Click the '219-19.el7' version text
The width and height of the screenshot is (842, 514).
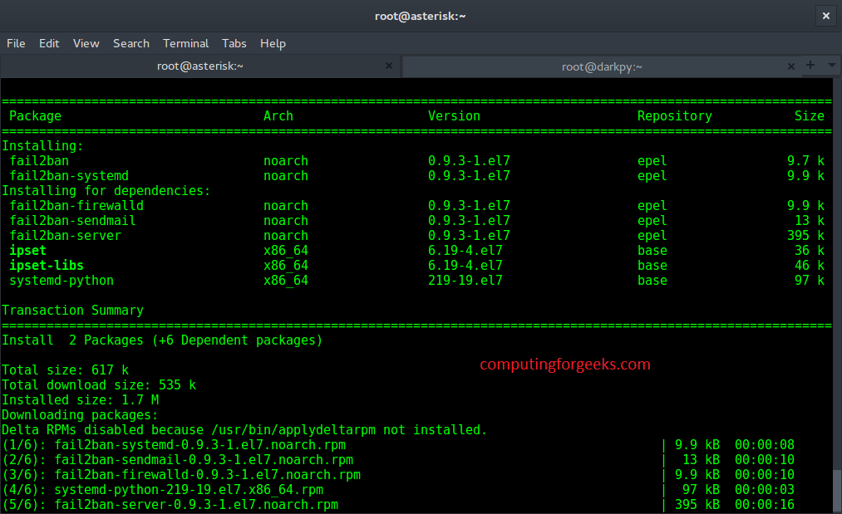pos(465,281)
